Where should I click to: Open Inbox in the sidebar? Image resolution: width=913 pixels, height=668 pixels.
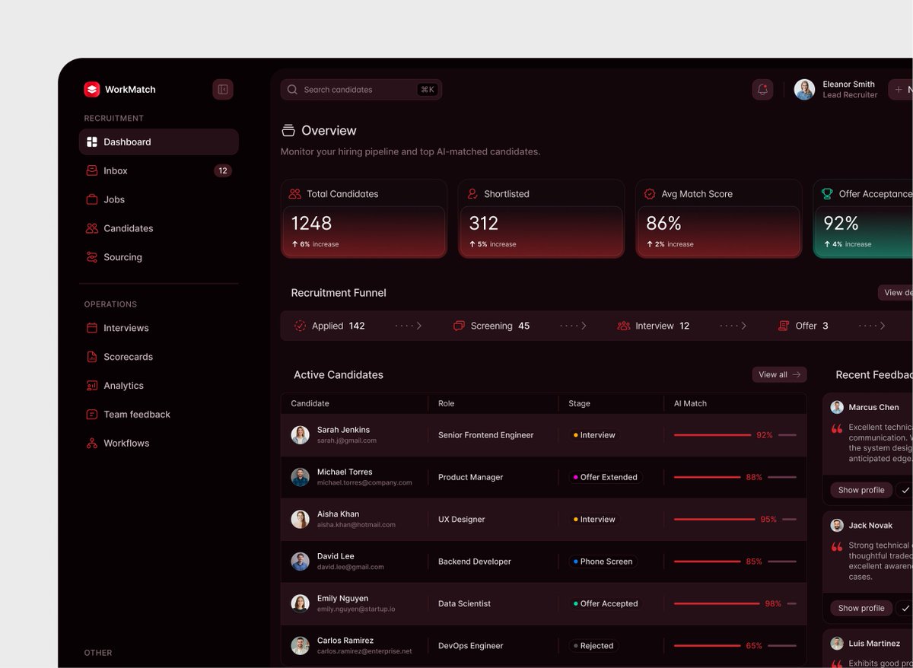click(159, 170)
